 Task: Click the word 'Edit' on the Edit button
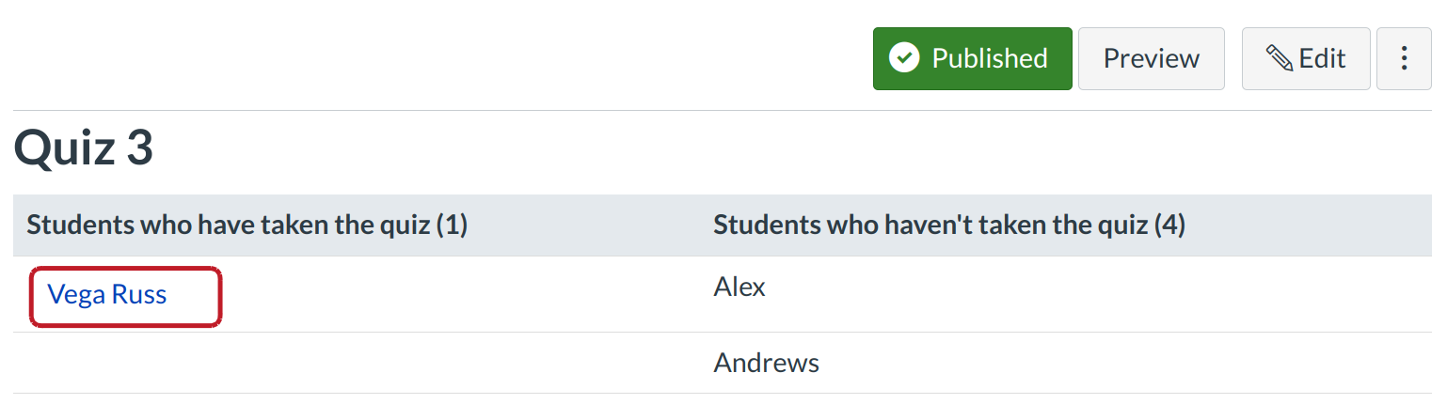tap(1322, 58)
